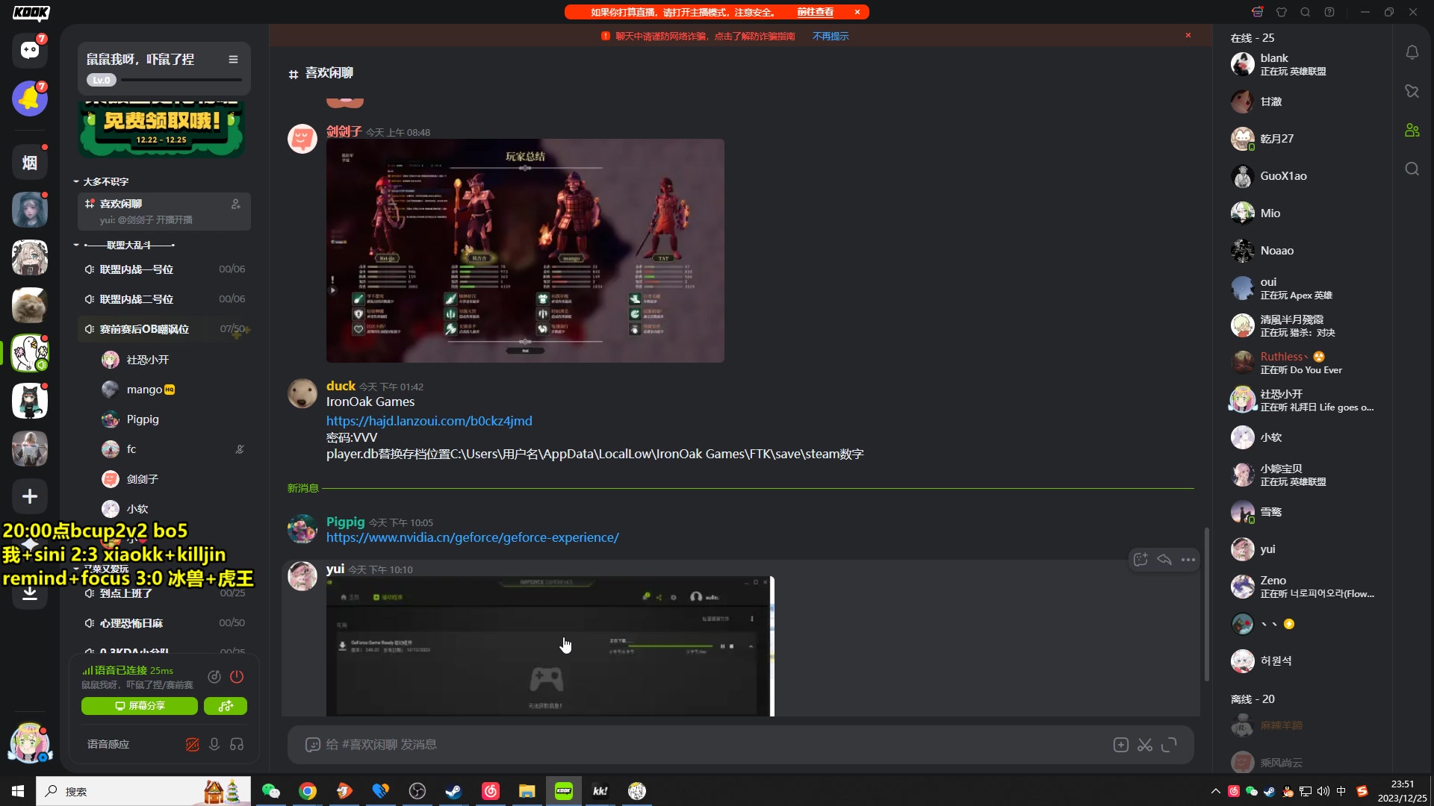
Task: Click the screenshot scissors icon
Action: (x=1145, y=745)
